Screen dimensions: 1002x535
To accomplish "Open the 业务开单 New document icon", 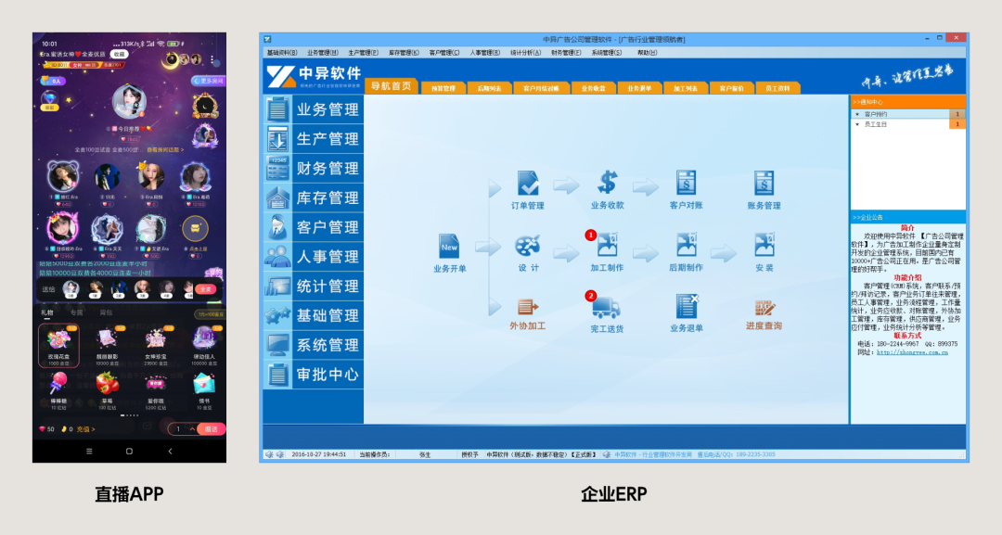I will click(450, 248).
